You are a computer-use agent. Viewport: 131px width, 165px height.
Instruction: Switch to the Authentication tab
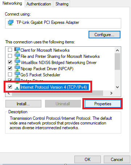39,4
